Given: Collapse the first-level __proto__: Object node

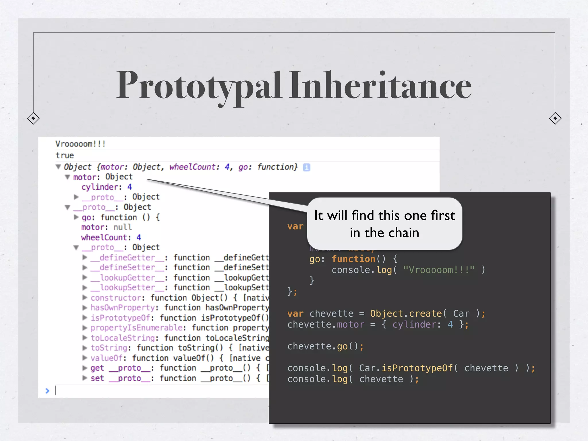Looking at the screenshot, I should (x=67, y=207).
